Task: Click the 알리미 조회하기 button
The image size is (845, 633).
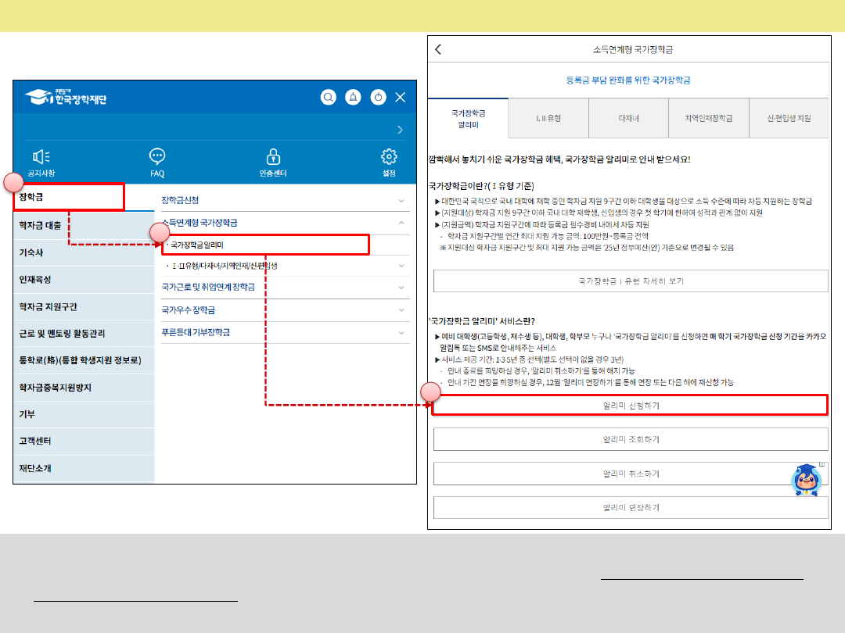Action: 631,439
